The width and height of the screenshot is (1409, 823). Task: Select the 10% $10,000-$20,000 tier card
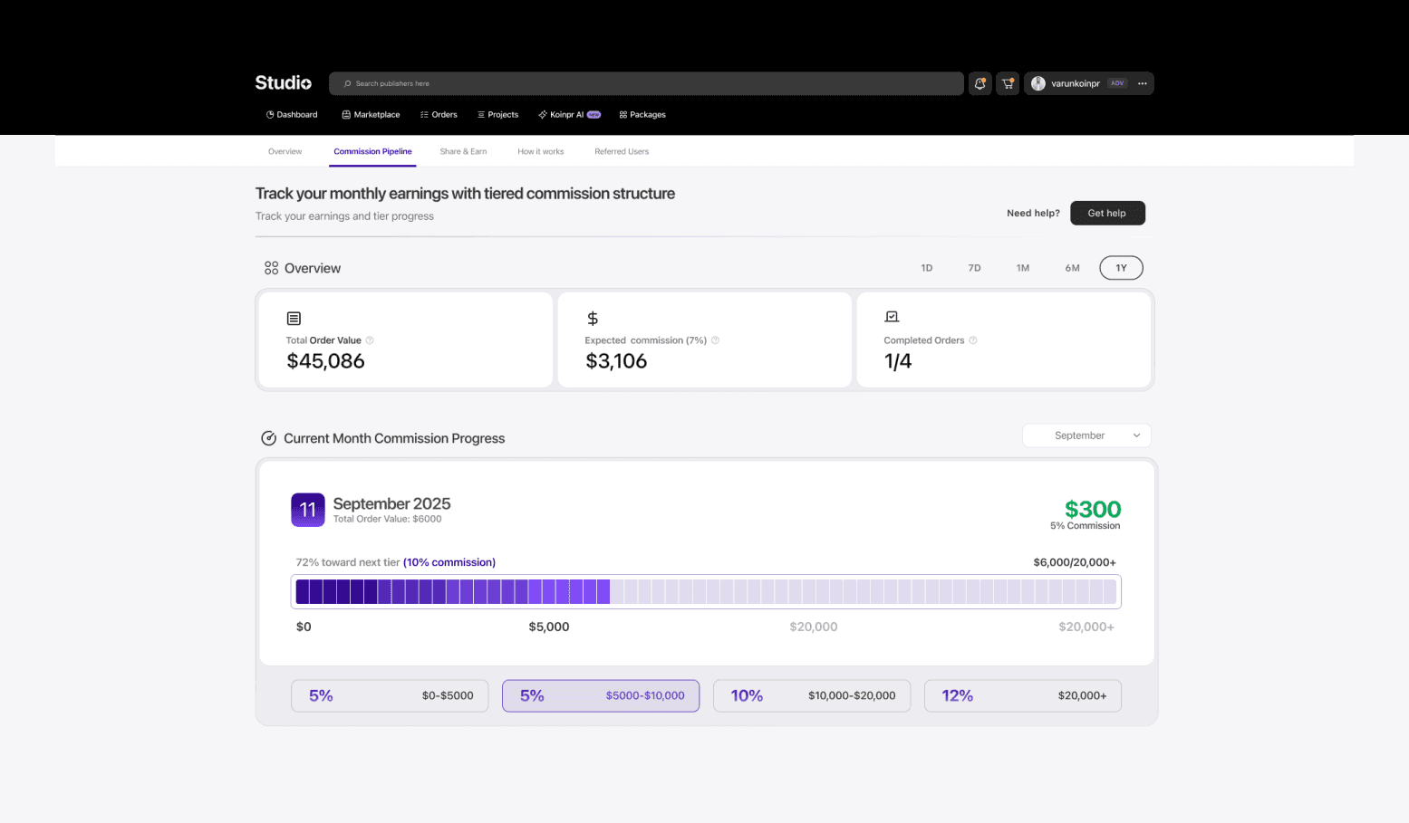[812, 695]
